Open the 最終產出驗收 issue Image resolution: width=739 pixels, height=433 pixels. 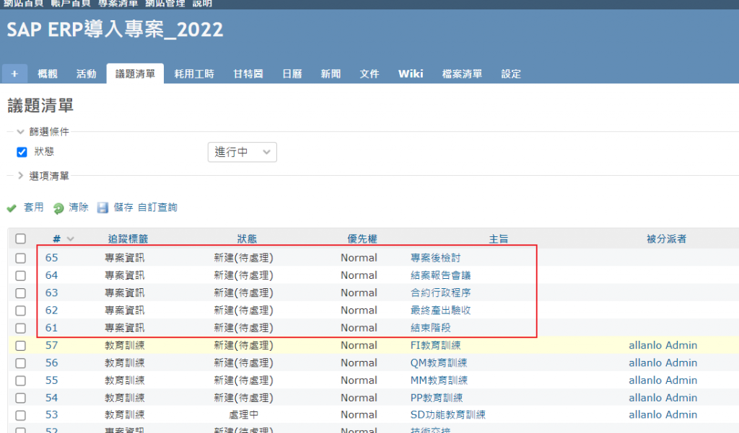441,310
